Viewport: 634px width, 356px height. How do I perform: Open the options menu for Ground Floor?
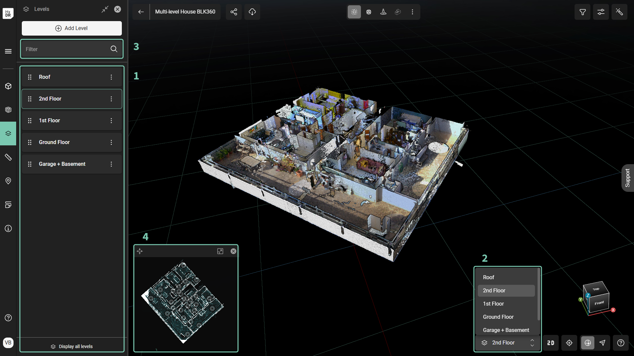pyautogui.click(x=111, y=142)
